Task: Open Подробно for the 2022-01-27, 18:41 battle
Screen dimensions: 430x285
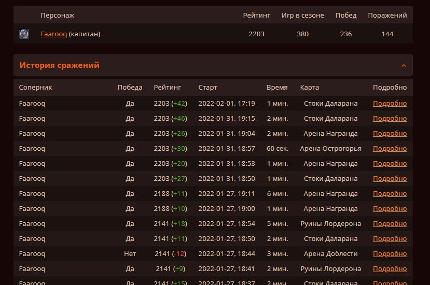Action: coord(390,269)
